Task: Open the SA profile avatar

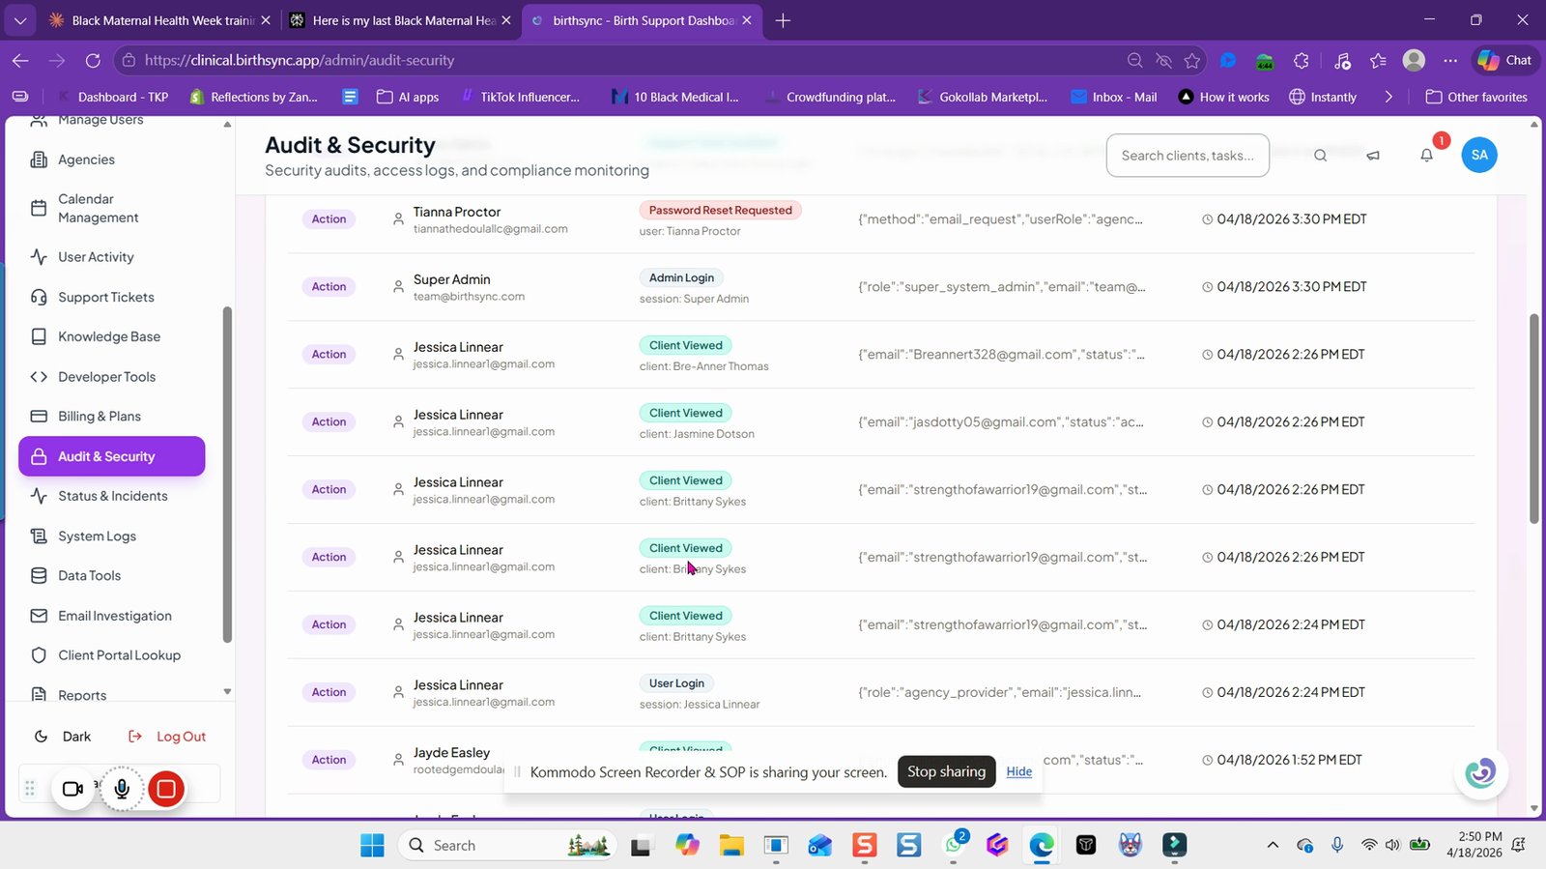Action: click(x=1479, y=155)
